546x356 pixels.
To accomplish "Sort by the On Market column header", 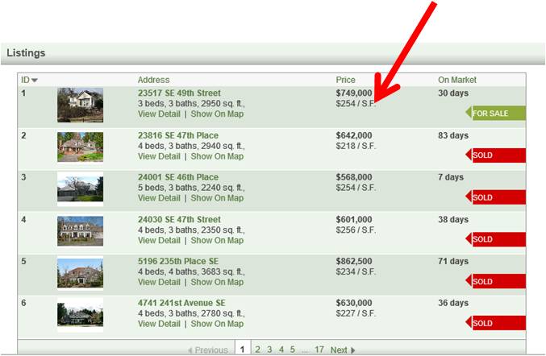I will point(457,80).
